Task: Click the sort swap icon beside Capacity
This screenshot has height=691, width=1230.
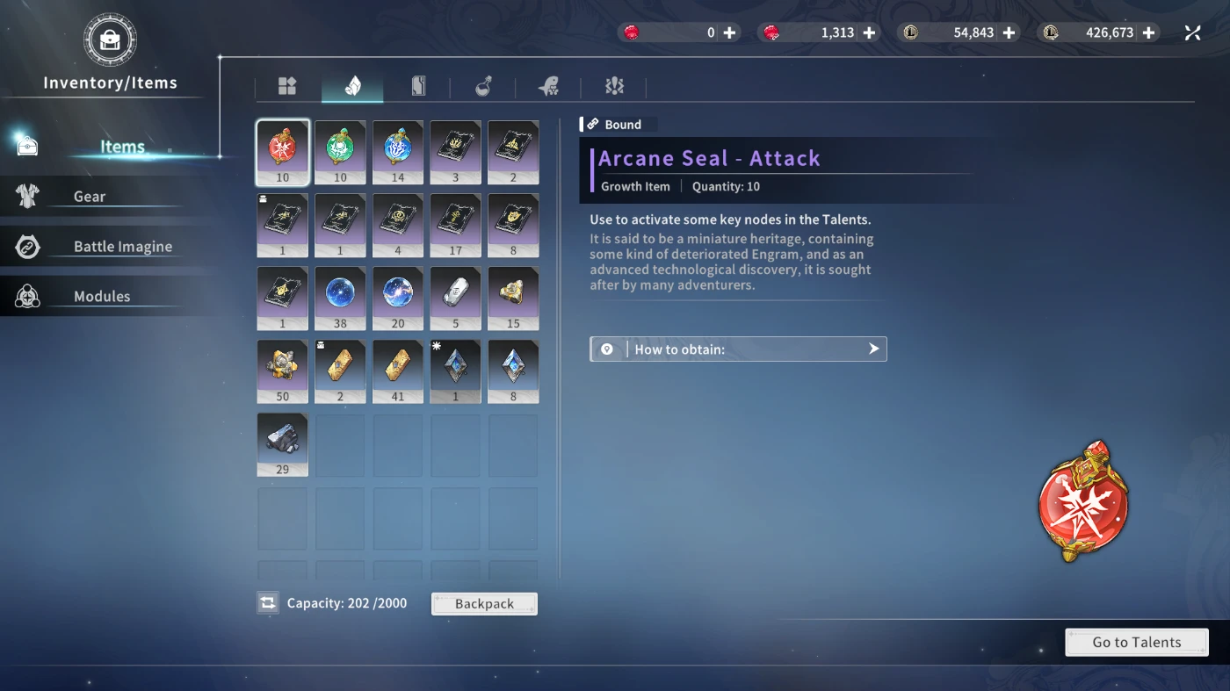Action: 268,603
